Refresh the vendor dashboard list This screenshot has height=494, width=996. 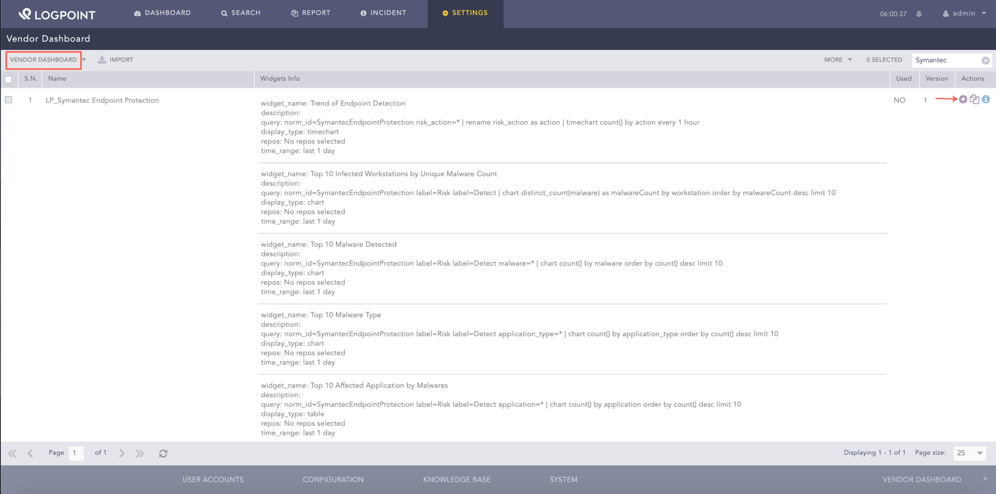tap(163, 453)
